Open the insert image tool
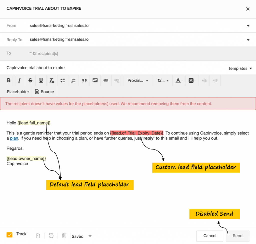Image resolution: width=256 pixels, height=244 pixels. pyautogui.click(x=95, y=80)
